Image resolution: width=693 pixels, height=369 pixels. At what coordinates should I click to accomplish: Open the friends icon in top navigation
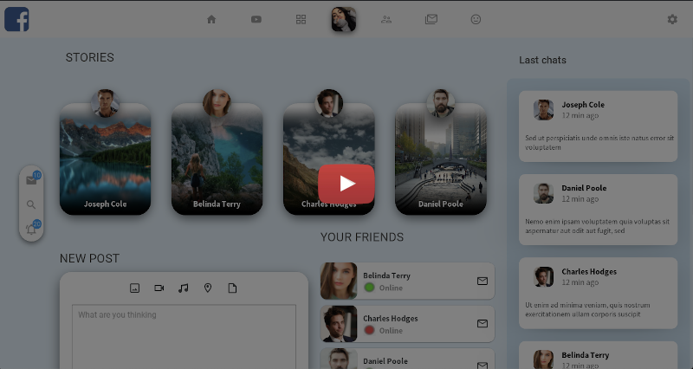[x=386, y=19]
